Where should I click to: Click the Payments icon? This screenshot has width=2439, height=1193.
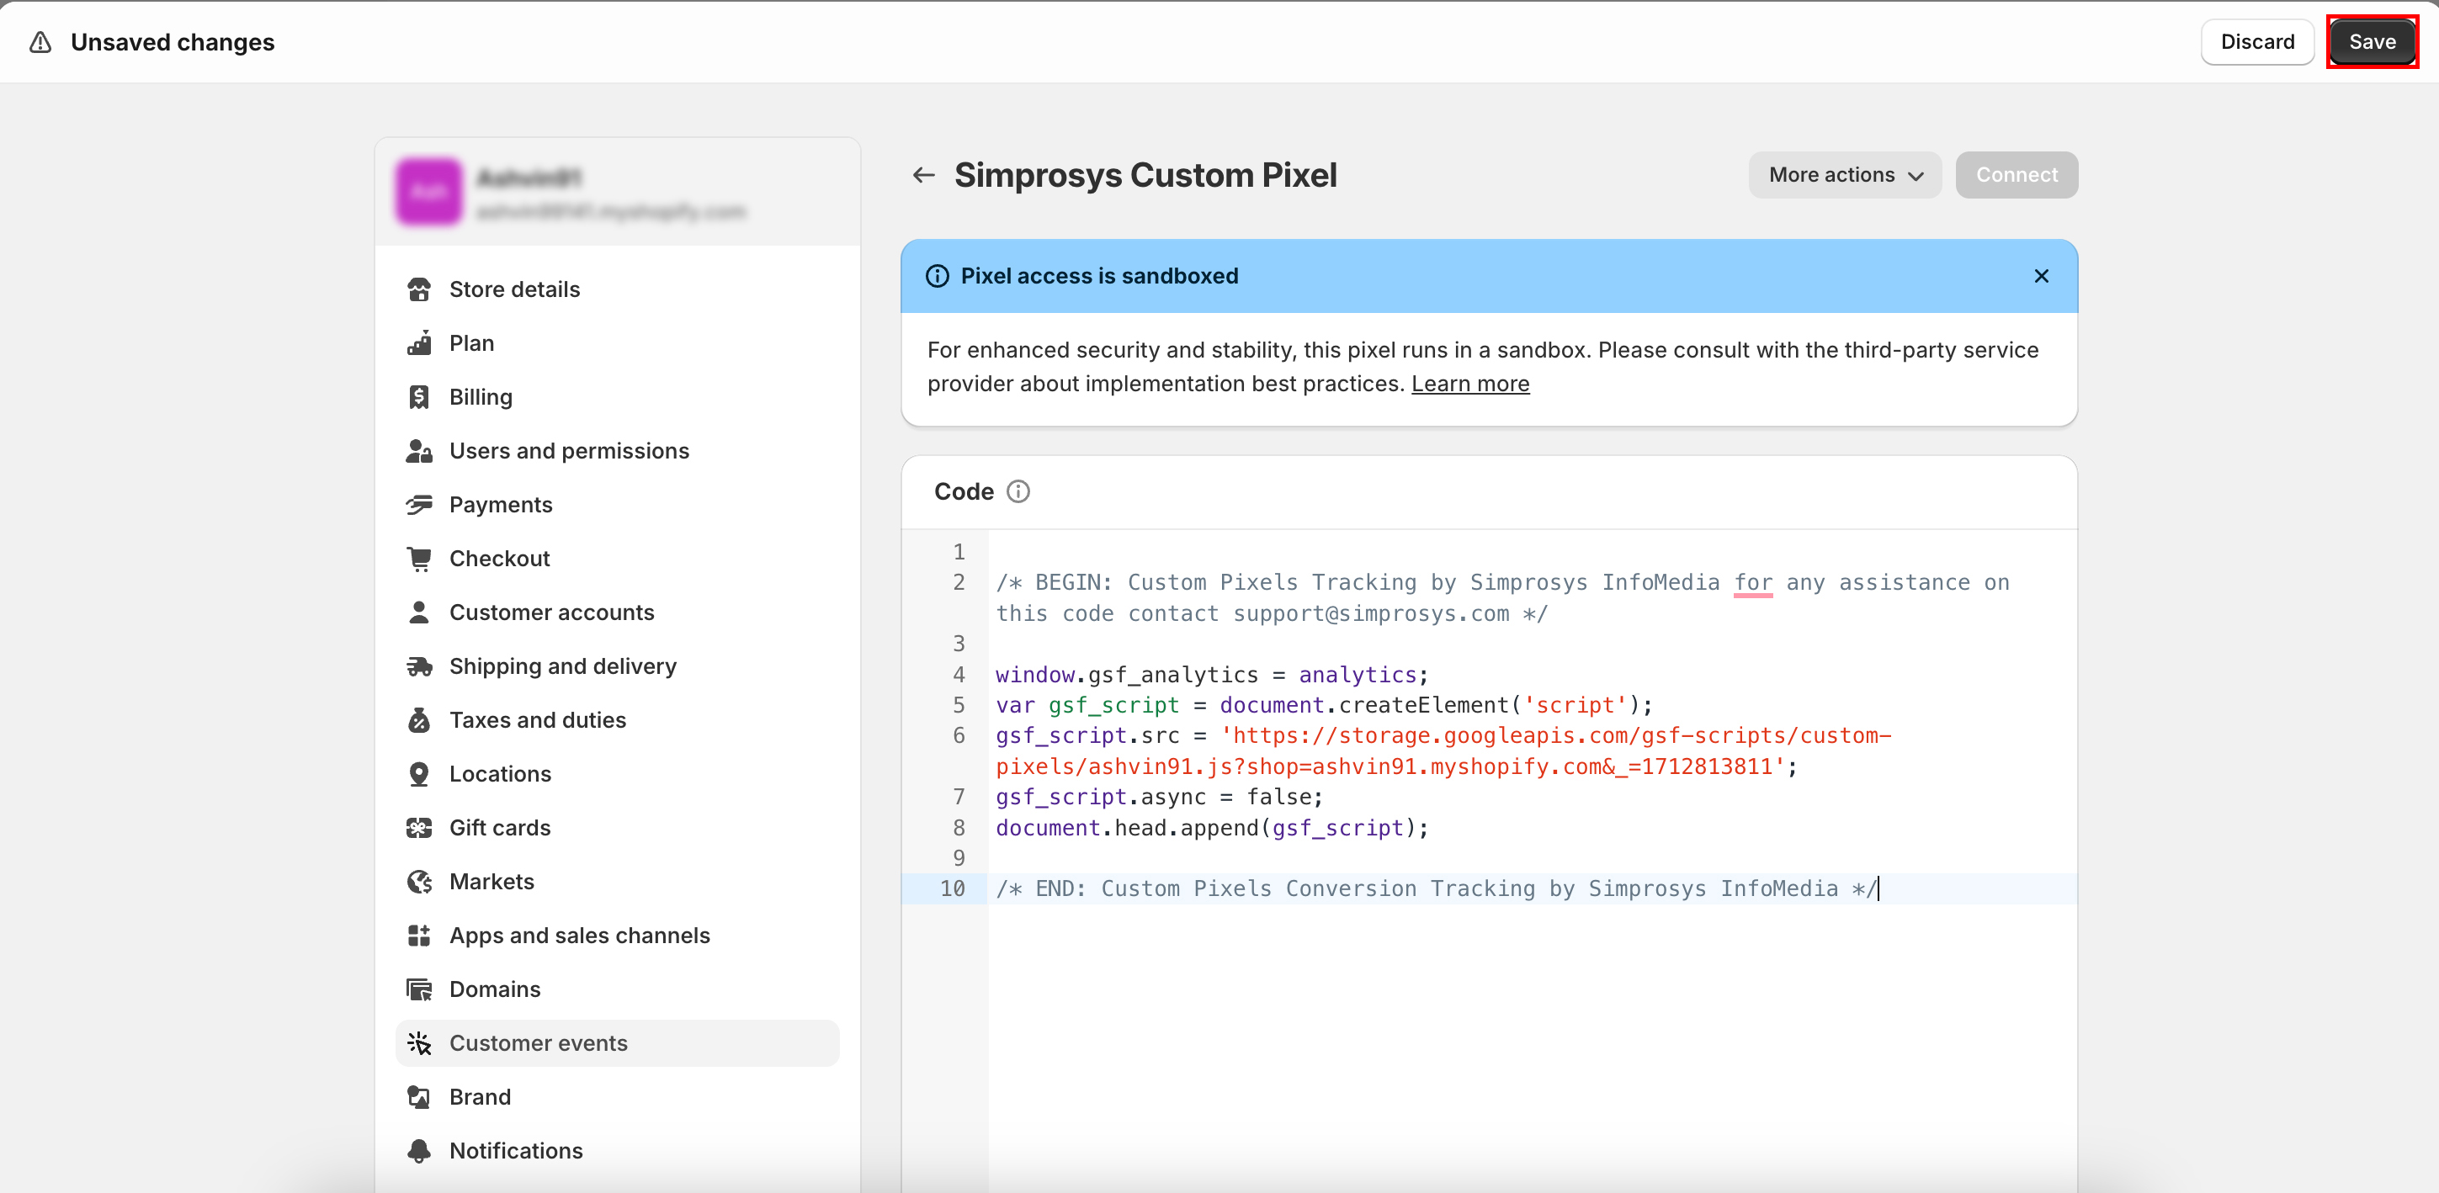(418, 505)
